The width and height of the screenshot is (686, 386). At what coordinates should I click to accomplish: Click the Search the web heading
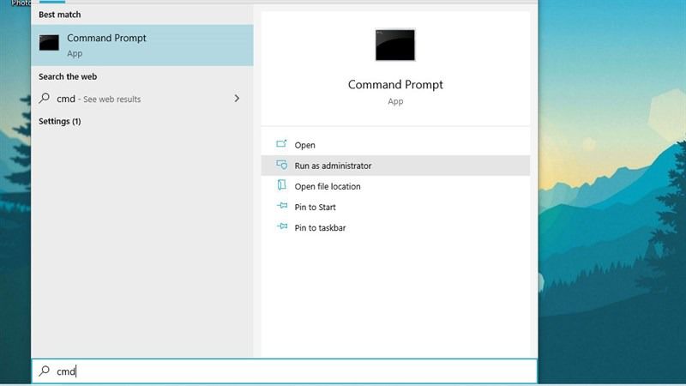(x=68, y=76)
